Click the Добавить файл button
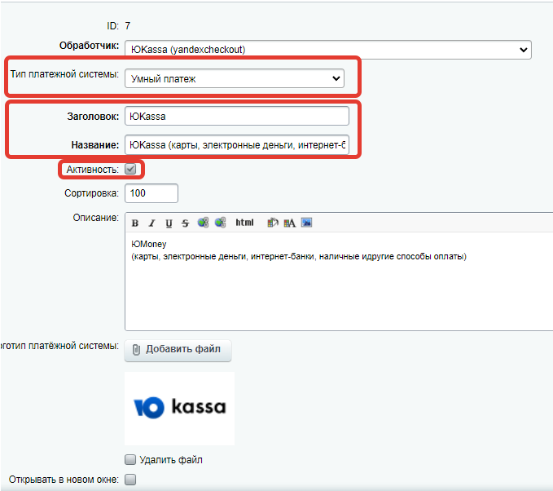This screenshot has height=491, width=553. coord(178,350)
